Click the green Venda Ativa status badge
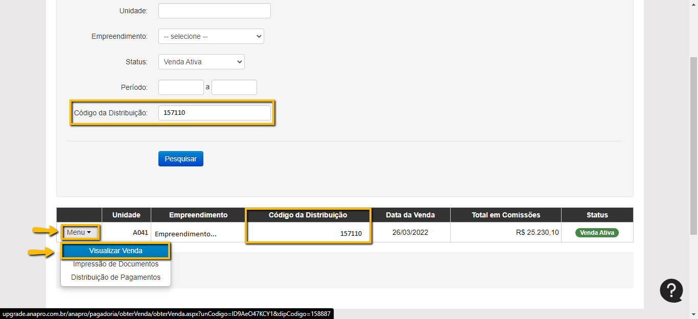This screenshot has height=319, width=698. [597, 233]
